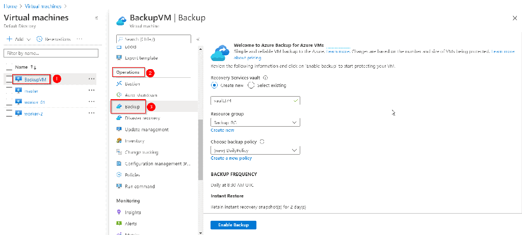Image resolution: width=522 pixels, height=235 pixels.
Task: Click the vault name input field
Action: click(255, 100)
